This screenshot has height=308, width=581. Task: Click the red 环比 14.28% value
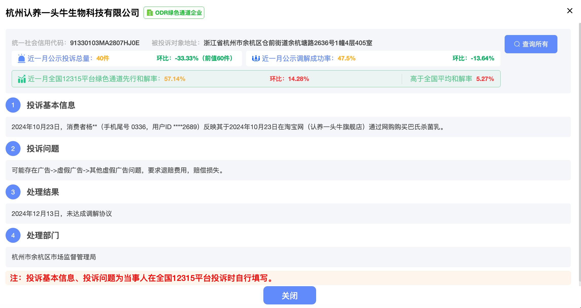[289, 79]
